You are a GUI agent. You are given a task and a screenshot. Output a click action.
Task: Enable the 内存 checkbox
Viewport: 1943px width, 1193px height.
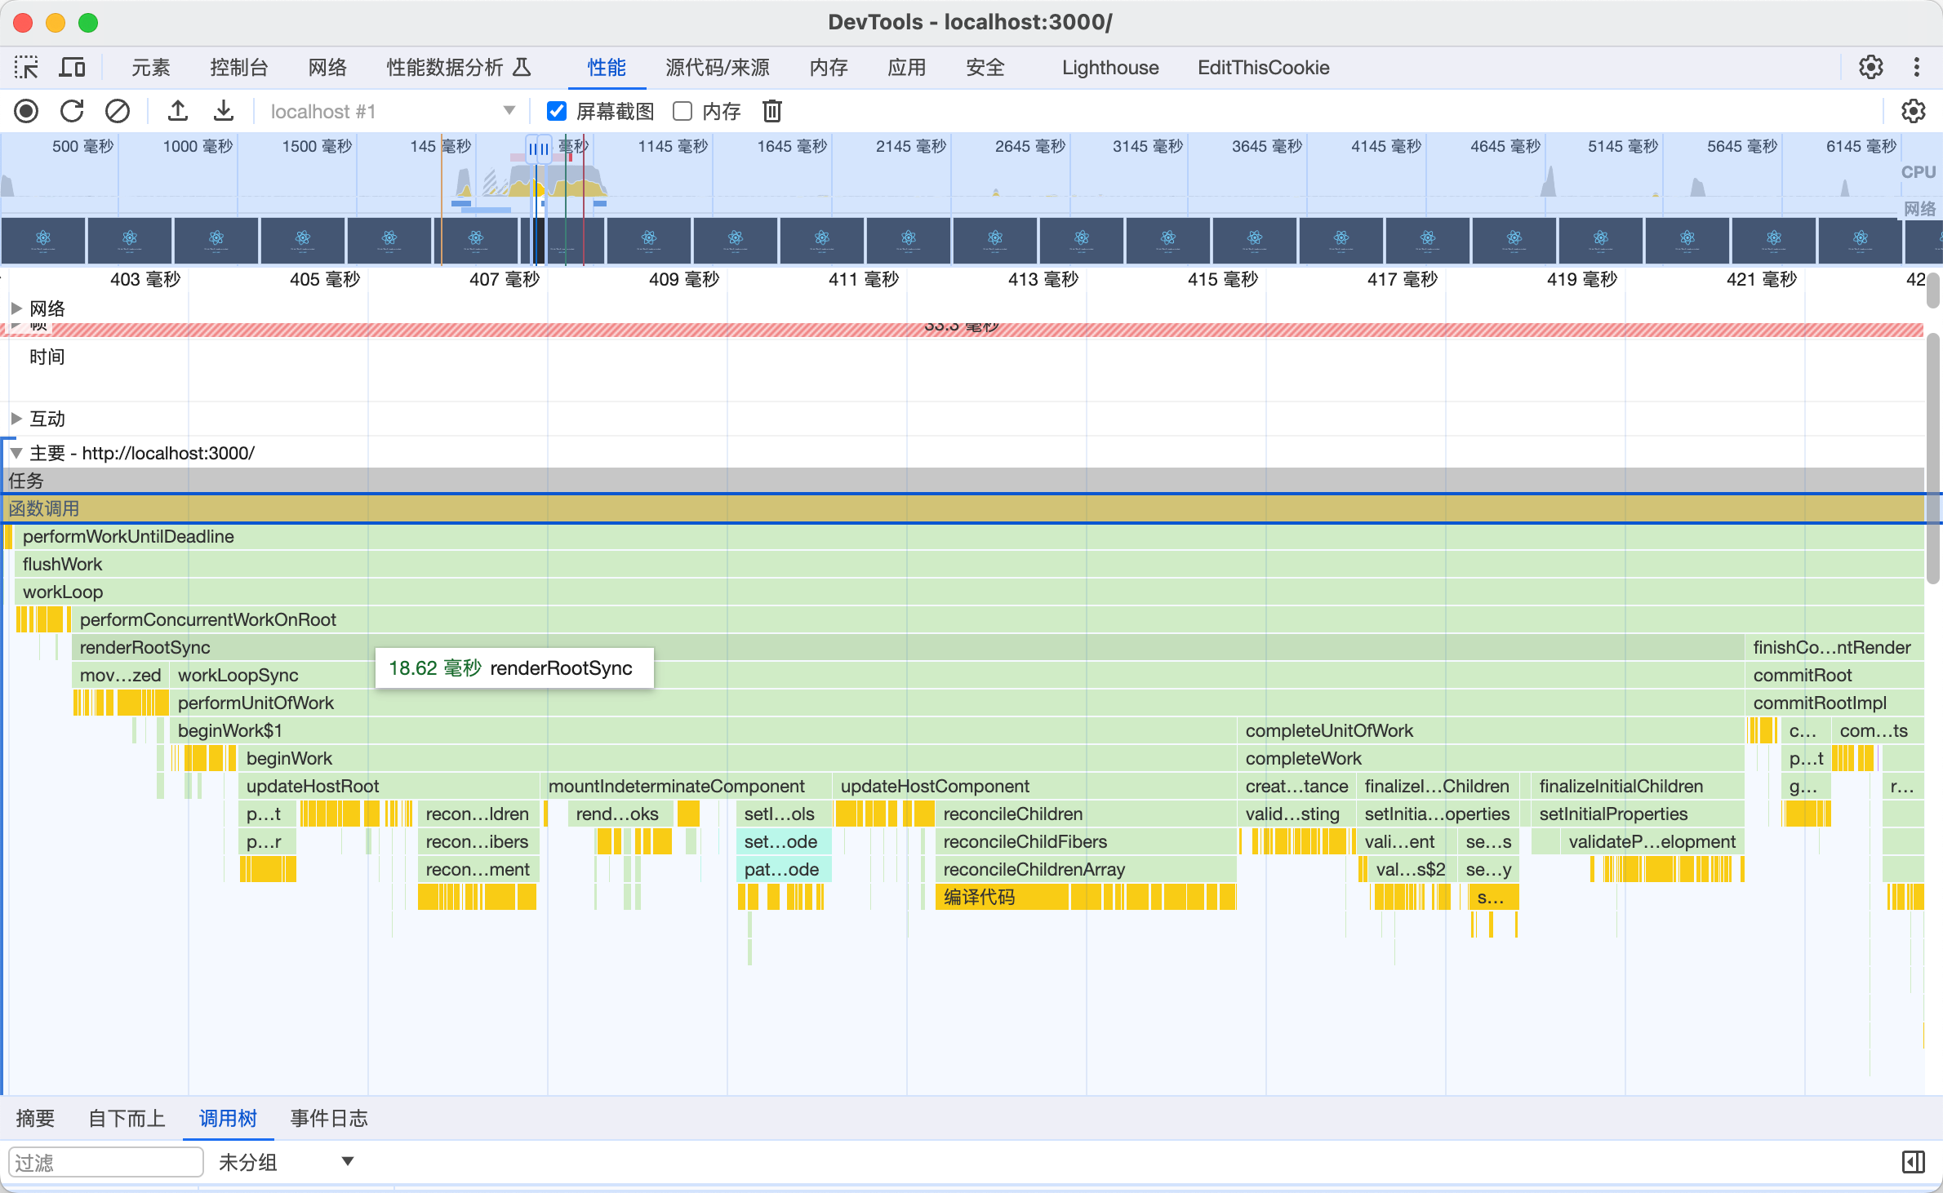(x=682, y=111)
